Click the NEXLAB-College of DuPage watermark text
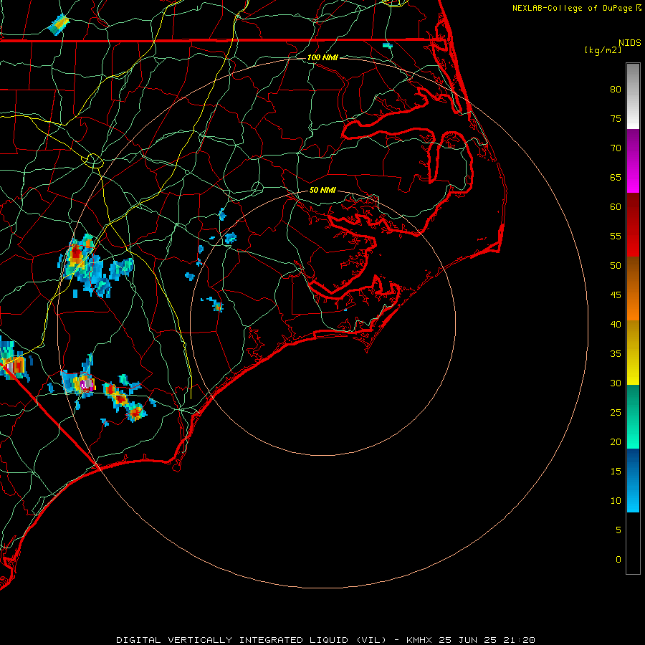 (572, 8)
